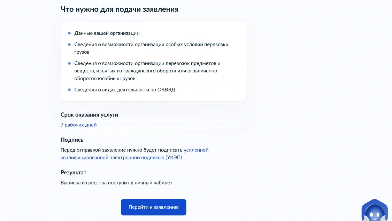Click the 'Что нужно для подачи заявления' heading
Image resolution: width=392 pixels, height=221 pixels.
click(x=120, y=9)
